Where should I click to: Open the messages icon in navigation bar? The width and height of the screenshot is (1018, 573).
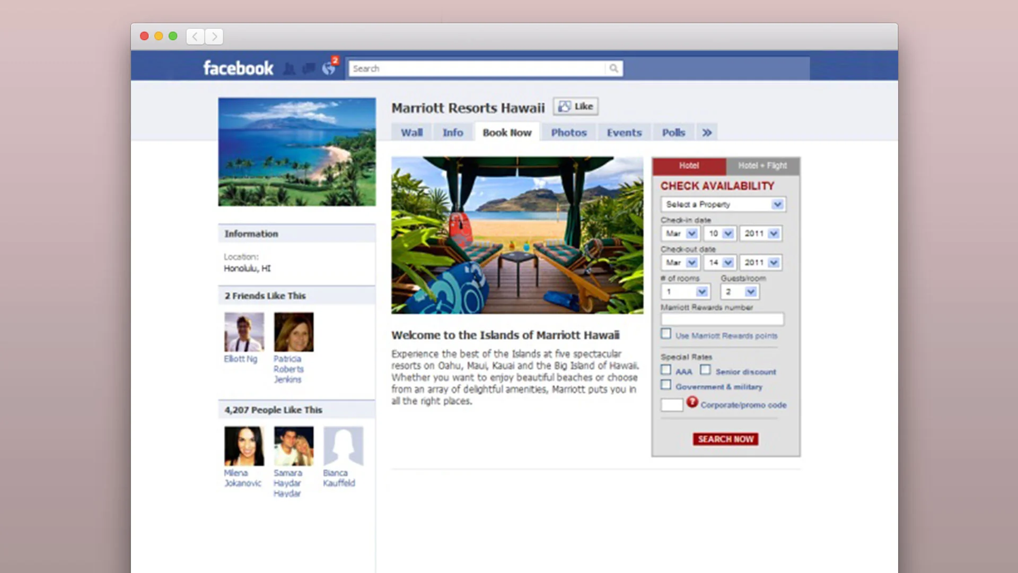pos(309,68)
